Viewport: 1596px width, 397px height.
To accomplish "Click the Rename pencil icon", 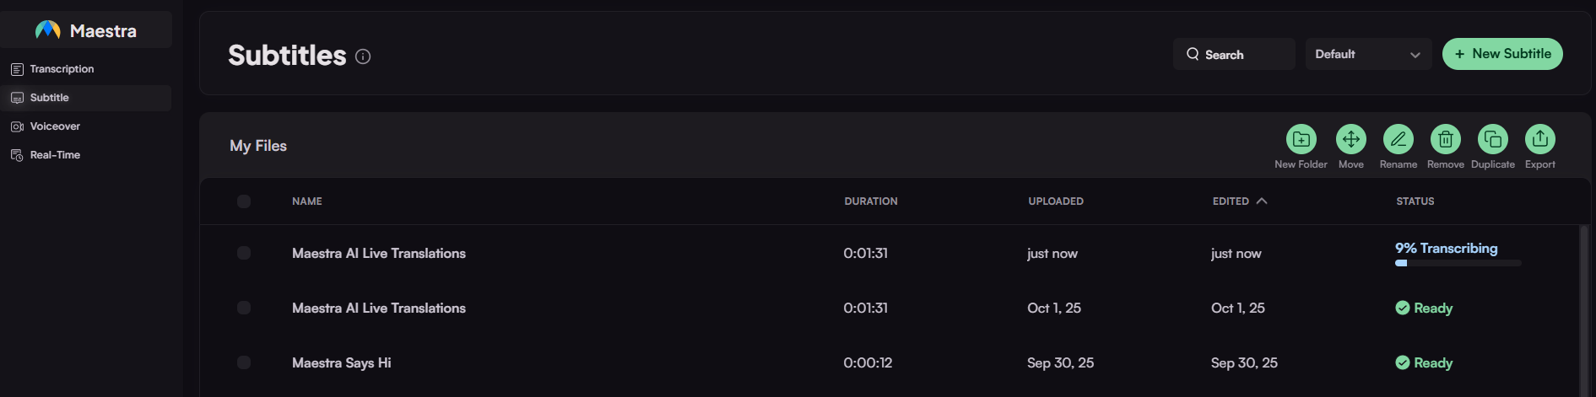I will 1398,139.
